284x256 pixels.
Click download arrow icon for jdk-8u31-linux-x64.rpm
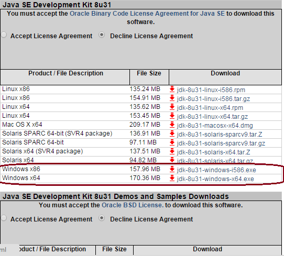pyautogui.click(x=172, y=107)
